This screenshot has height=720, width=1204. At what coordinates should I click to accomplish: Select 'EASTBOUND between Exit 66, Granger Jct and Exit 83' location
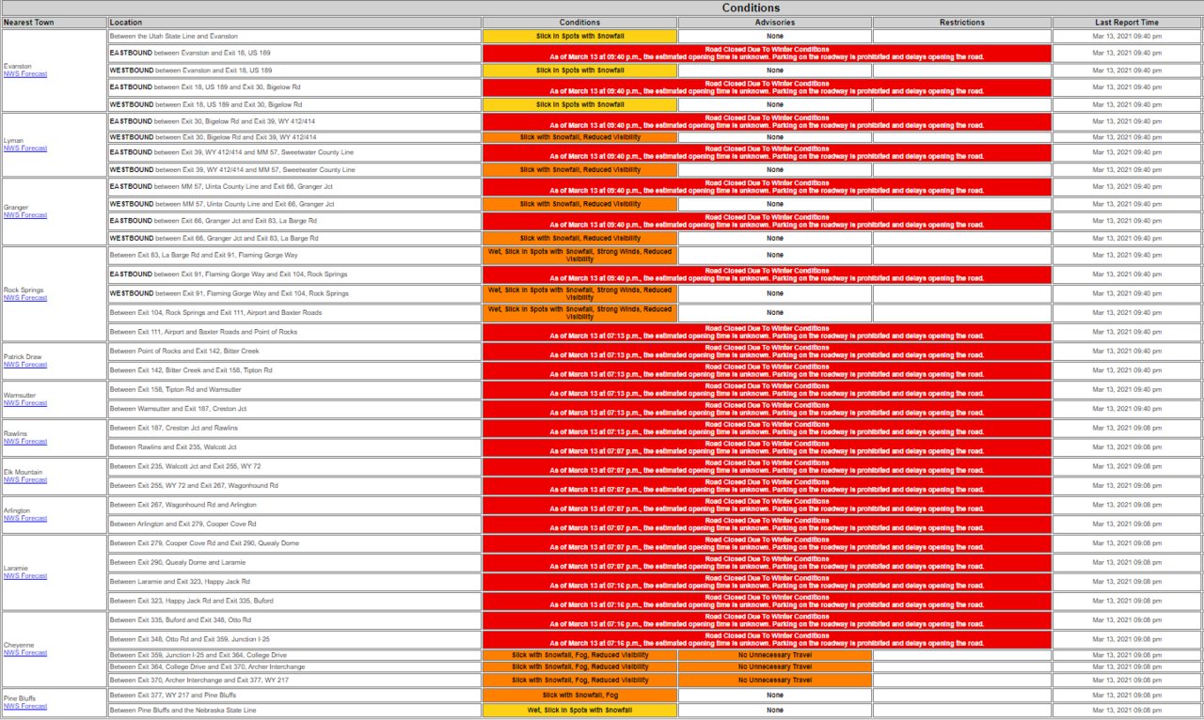295,221
